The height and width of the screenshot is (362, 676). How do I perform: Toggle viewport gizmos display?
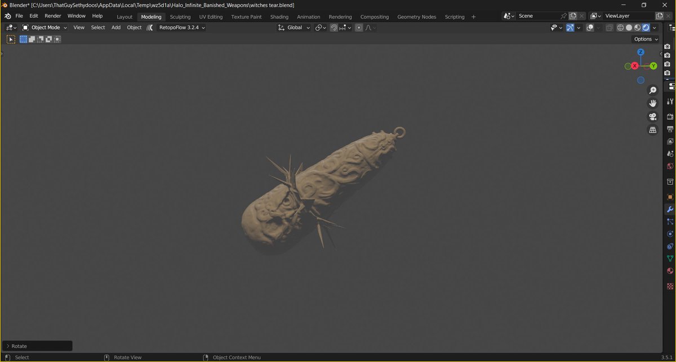(x=570, y=27)
